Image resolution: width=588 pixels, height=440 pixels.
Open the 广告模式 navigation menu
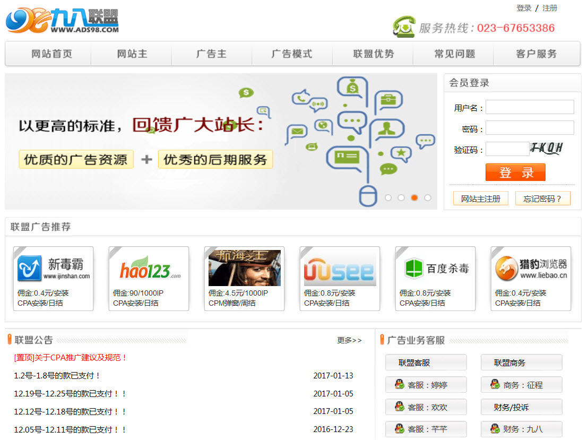tap(292, 54)
